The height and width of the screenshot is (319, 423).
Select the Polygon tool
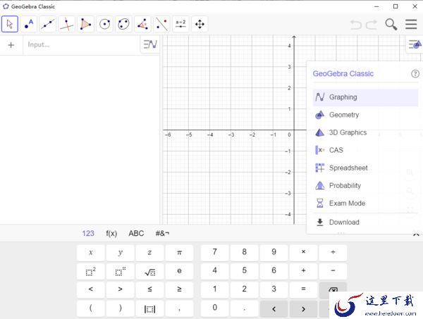(x=85, y=24)
